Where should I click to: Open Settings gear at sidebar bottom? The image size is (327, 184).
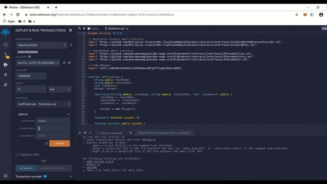pyautogui.click(x=6, y=176)
